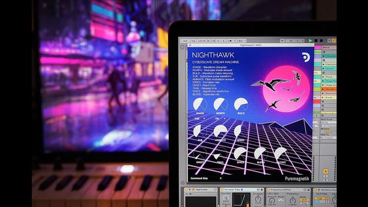Image resolution: width=368 pixels, height=207 pixels.
Task: Open the All Channels input dropdown
Action: click(x=328, y=126)
